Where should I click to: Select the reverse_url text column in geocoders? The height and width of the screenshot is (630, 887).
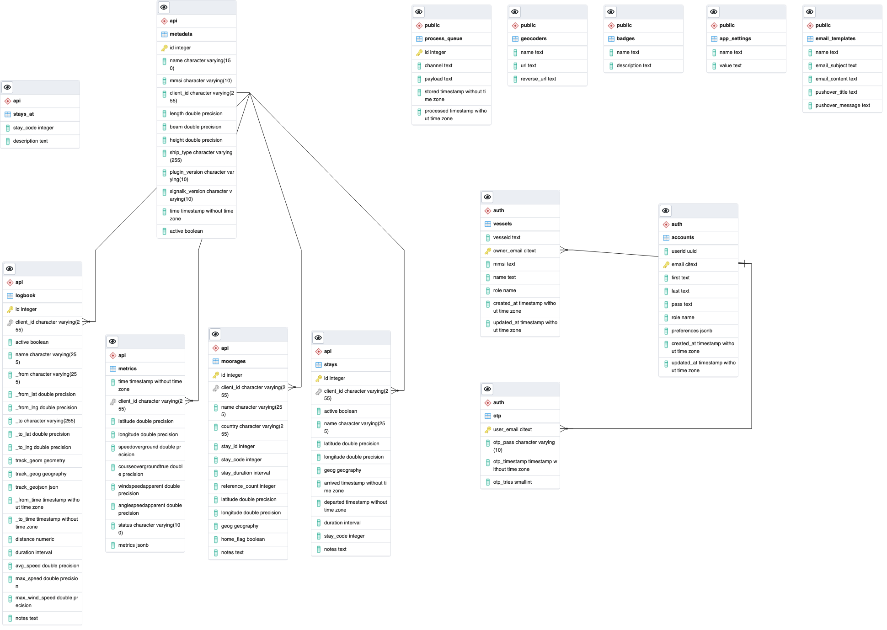coord(548,79)
